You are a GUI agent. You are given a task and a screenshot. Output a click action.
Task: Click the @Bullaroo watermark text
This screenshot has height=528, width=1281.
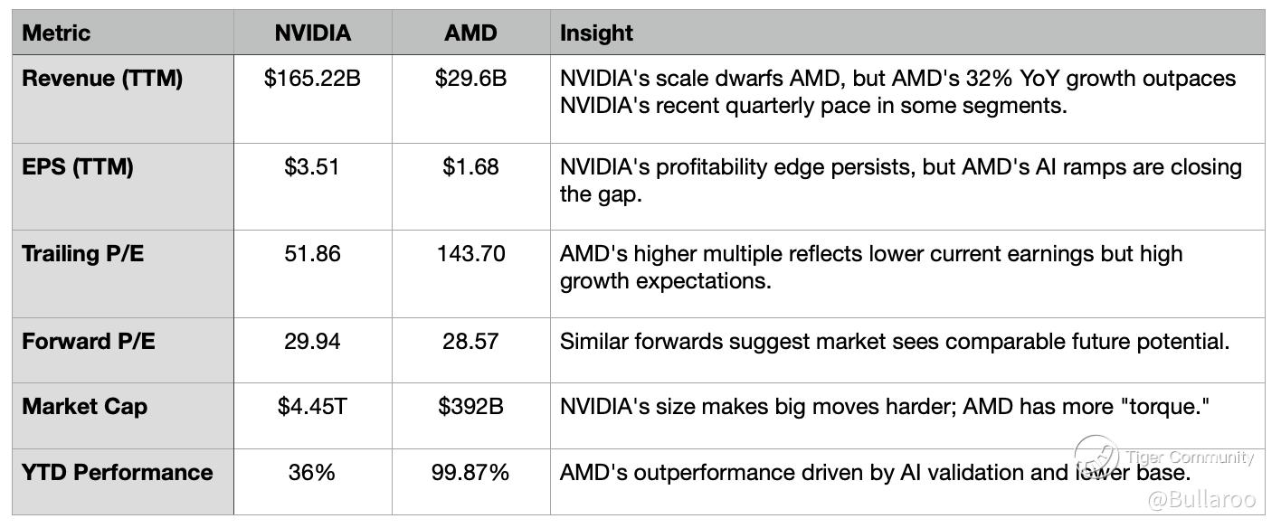click(1201, 498)
